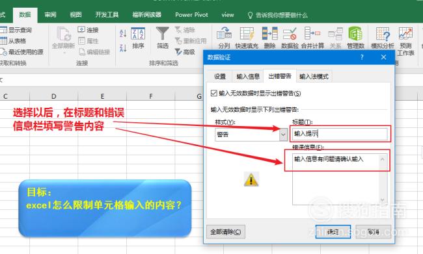Open the 福昕阅读器 ribbon tab
Screen dimensions: 423x254
pos(147,15)
